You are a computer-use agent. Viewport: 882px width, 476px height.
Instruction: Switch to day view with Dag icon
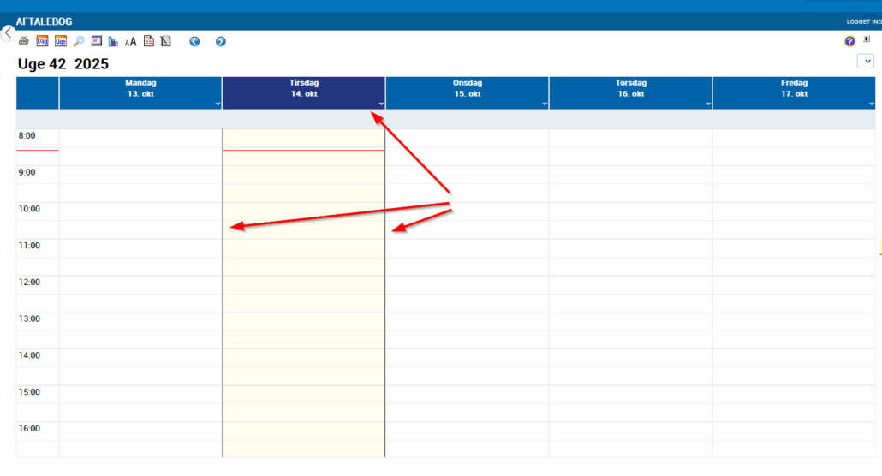point(42,41)
